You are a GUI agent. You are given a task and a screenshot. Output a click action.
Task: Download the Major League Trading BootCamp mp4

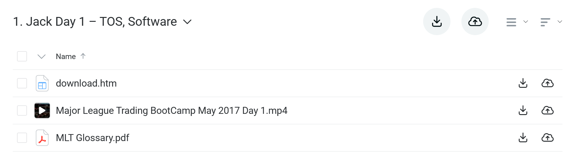523,110
